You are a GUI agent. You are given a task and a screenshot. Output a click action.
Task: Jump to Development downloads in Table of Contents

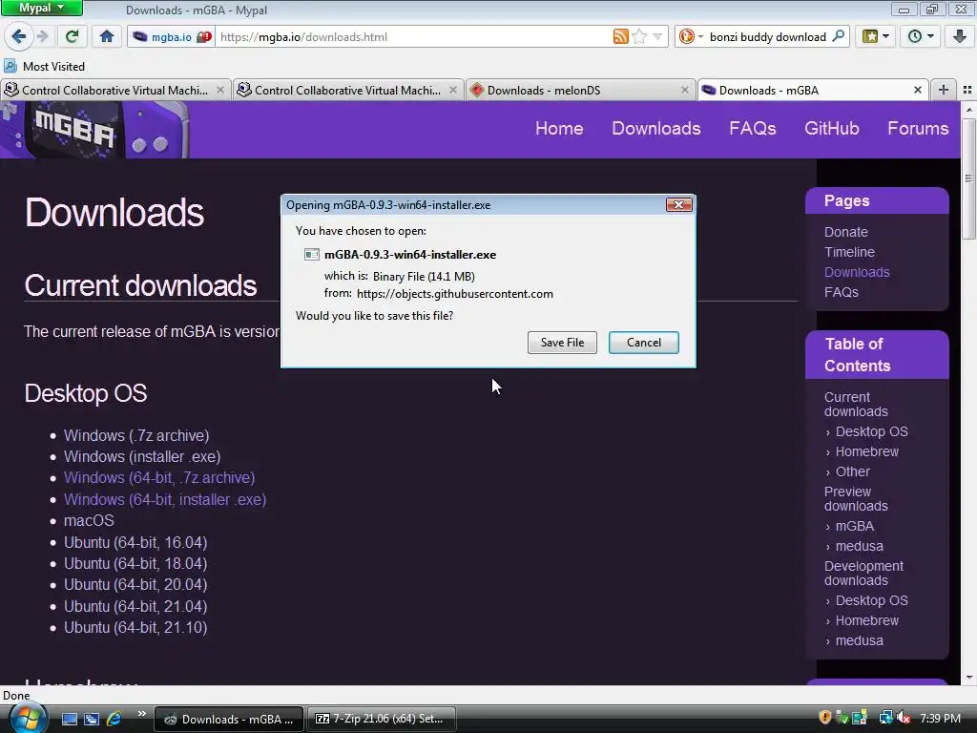point(863,573)
